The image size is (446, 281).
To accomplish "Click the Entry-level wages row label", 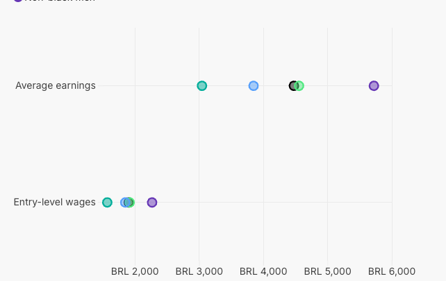I will point(54,203).
